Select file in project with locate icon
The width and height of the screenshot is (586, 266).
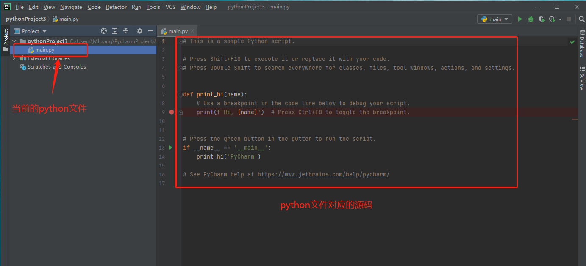(104, 31)
